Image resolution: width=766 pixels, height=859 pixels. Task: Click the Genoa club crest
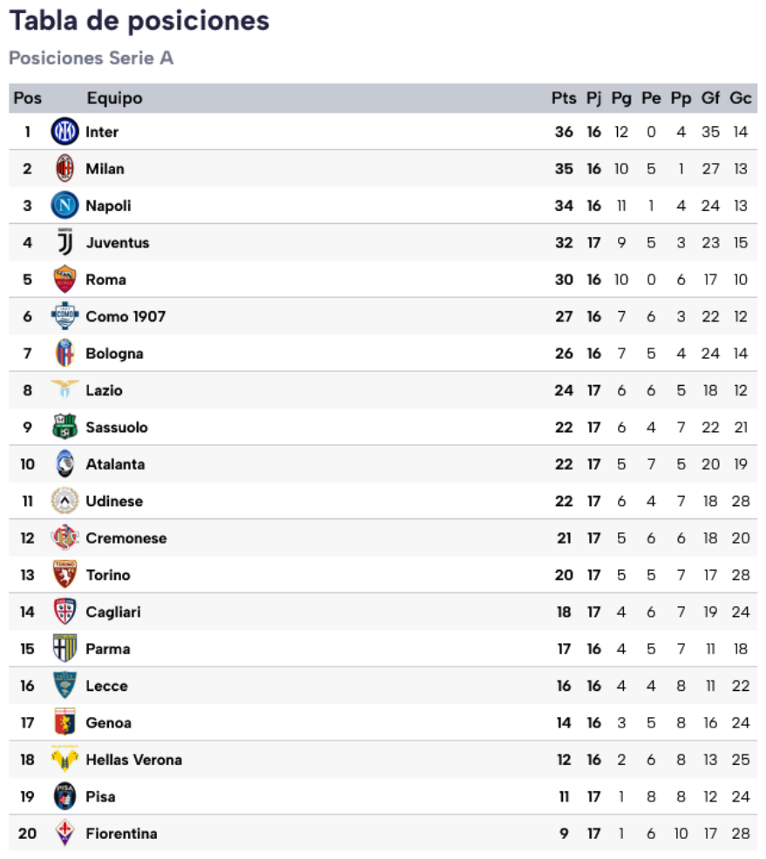coord(64,722)
